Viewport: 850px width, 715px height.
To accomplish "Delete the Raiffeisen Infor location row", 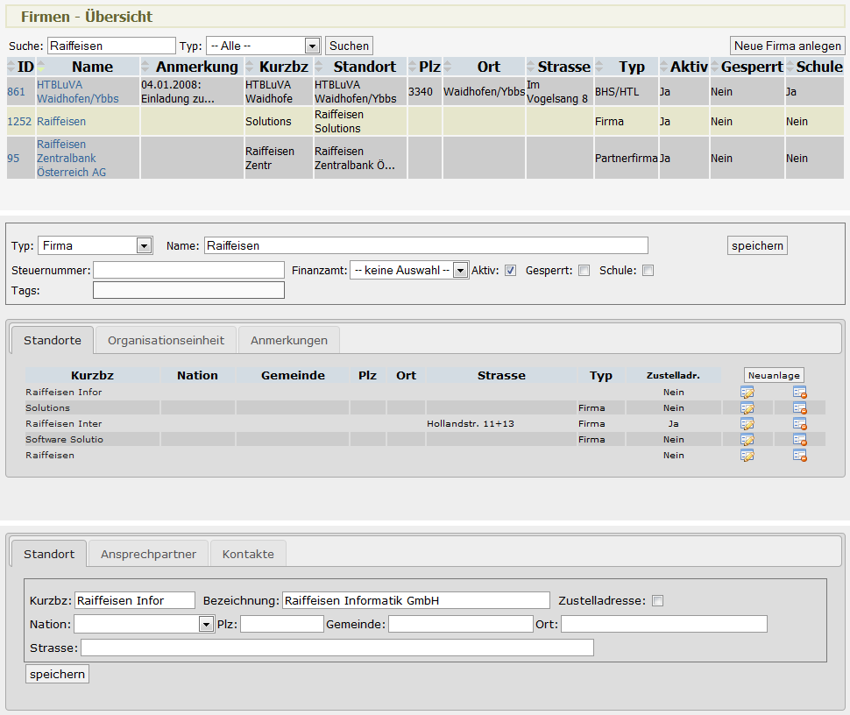I will [x=799, y=393].
